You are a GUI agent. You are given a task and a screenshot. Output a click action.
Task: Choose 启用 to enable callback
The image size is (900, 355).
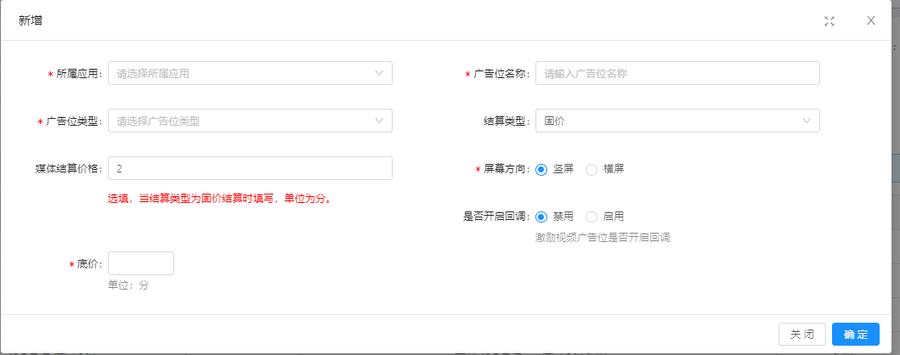[592, 217]
